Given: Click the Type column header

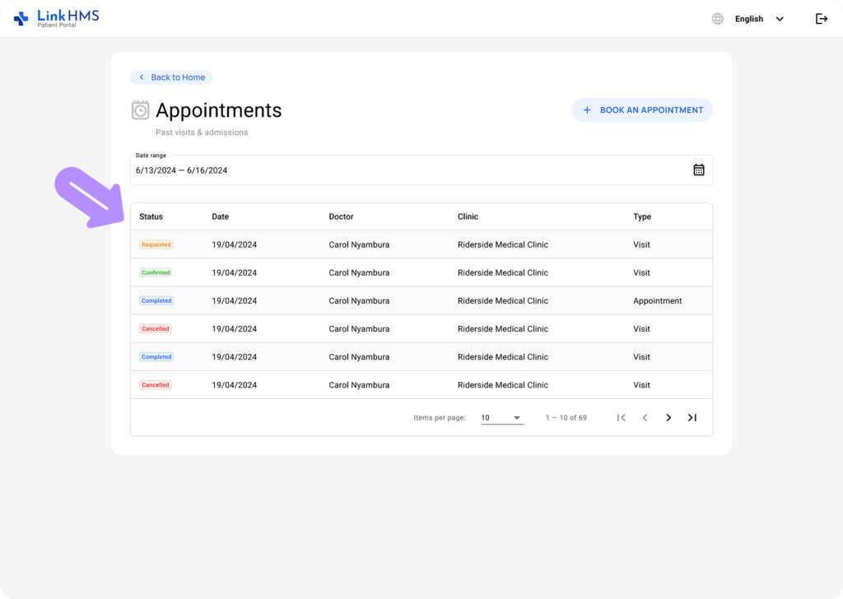Looking at the screenshot, I should click(642, 216).
